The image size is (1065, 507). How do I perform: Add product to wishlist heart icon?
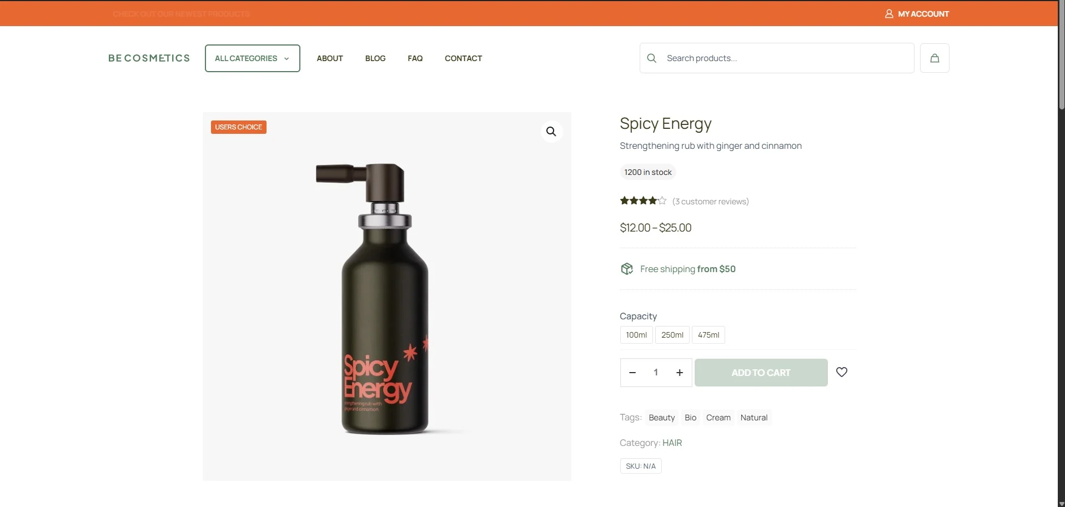coord(842,372)
